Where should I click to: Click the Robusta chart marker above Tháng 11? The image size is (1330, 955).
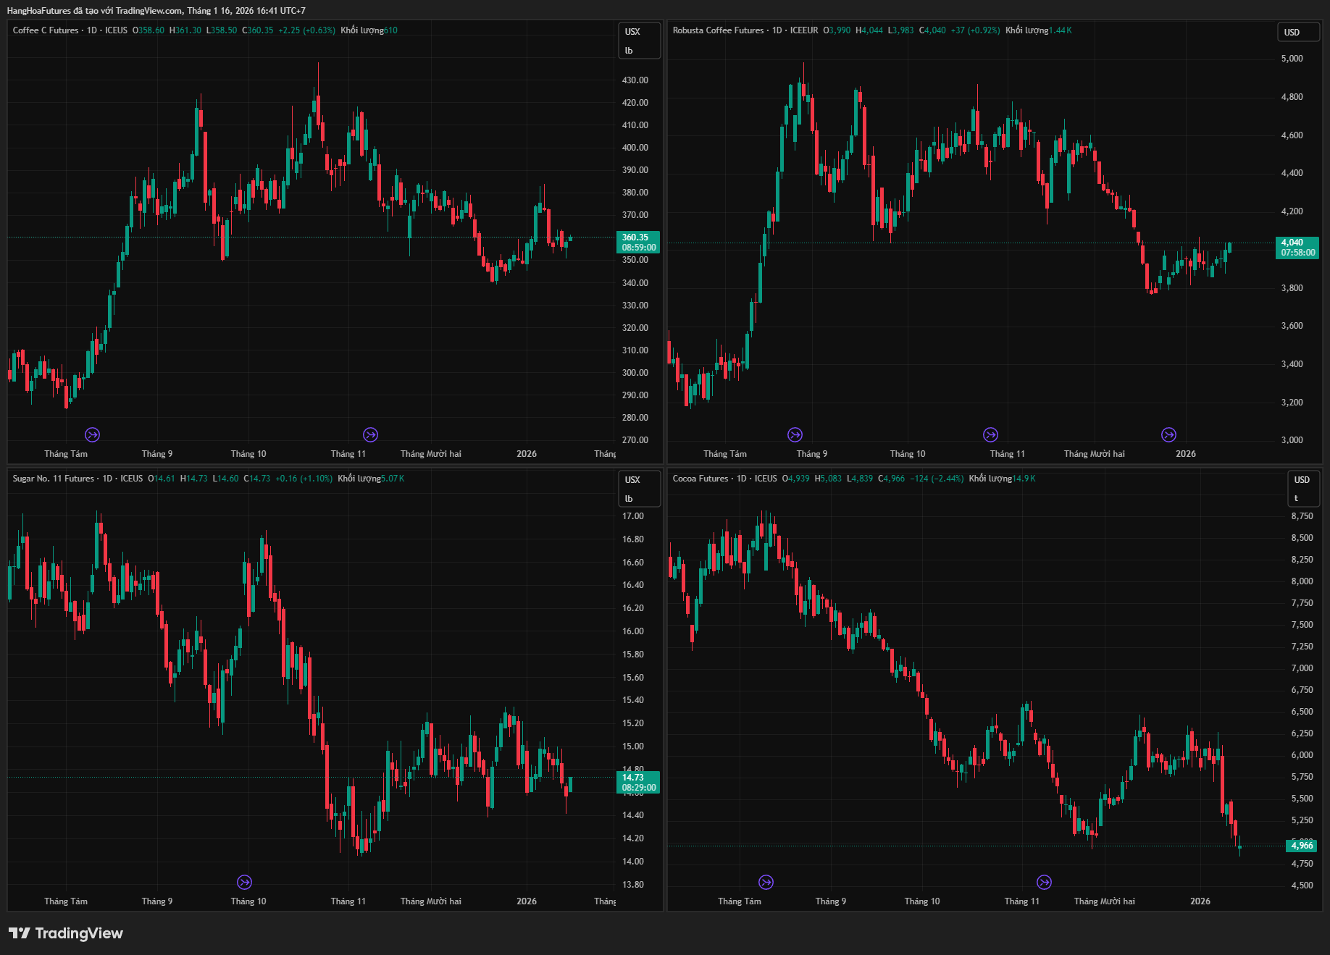(x=990, y=434)
